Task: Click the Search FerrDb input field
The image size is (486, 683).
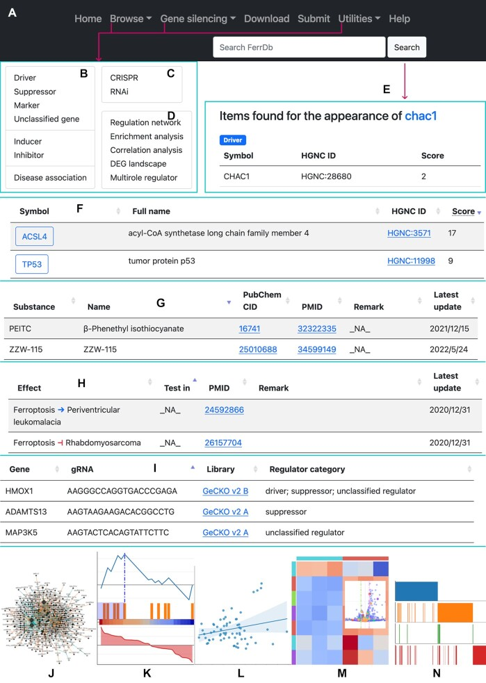Action: coord(299,47)
